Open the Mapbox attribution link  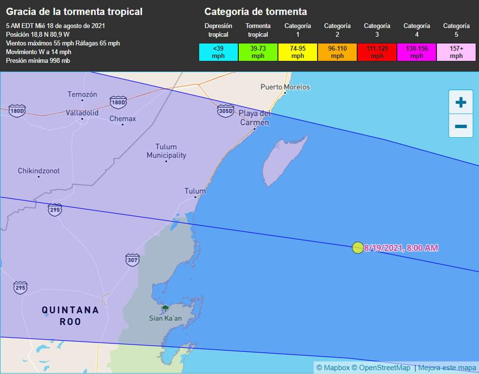[333, 368]
